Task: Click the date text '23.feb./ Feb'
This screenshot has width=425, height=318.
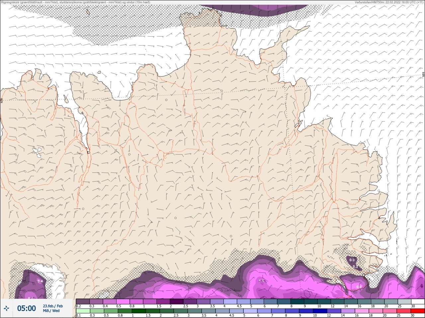Action: [x=53, y=306]
